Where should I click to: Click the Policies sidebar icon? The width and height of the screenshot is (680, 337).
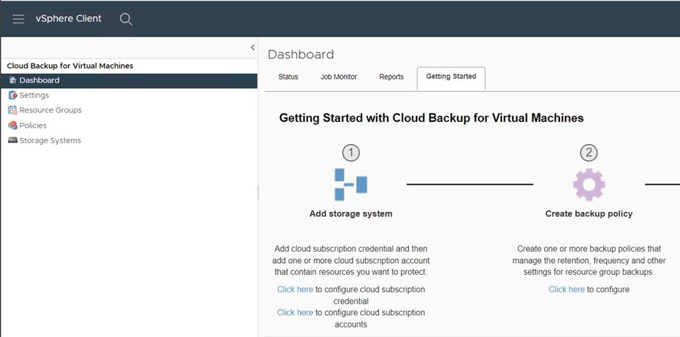point(12,125)
